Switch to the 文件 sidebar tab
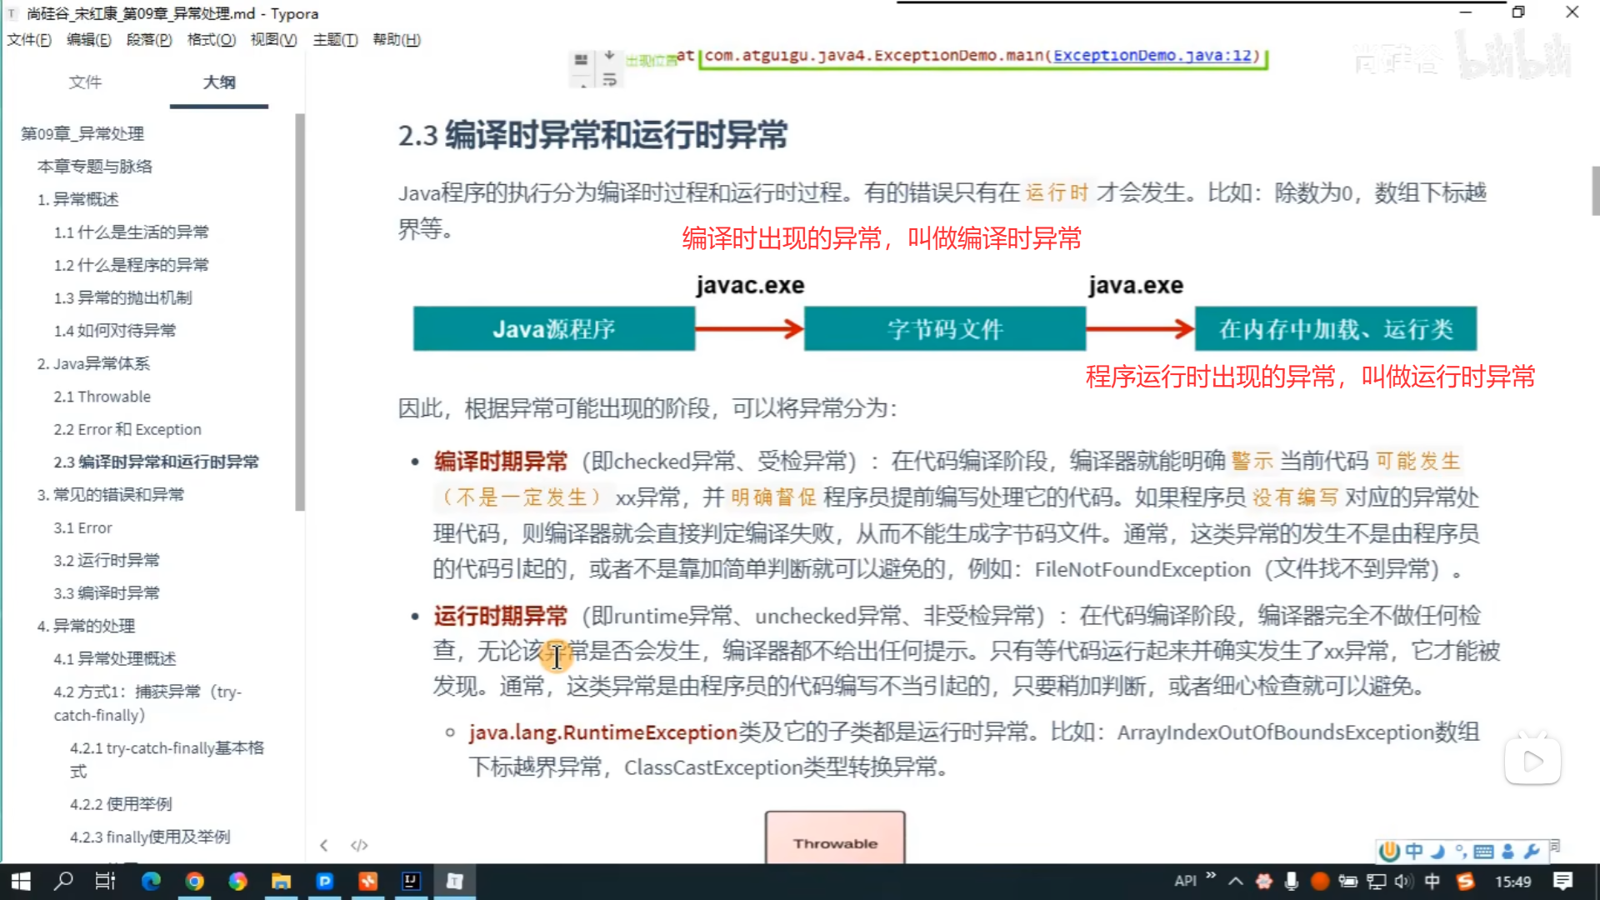 click(x=85, y=82)
